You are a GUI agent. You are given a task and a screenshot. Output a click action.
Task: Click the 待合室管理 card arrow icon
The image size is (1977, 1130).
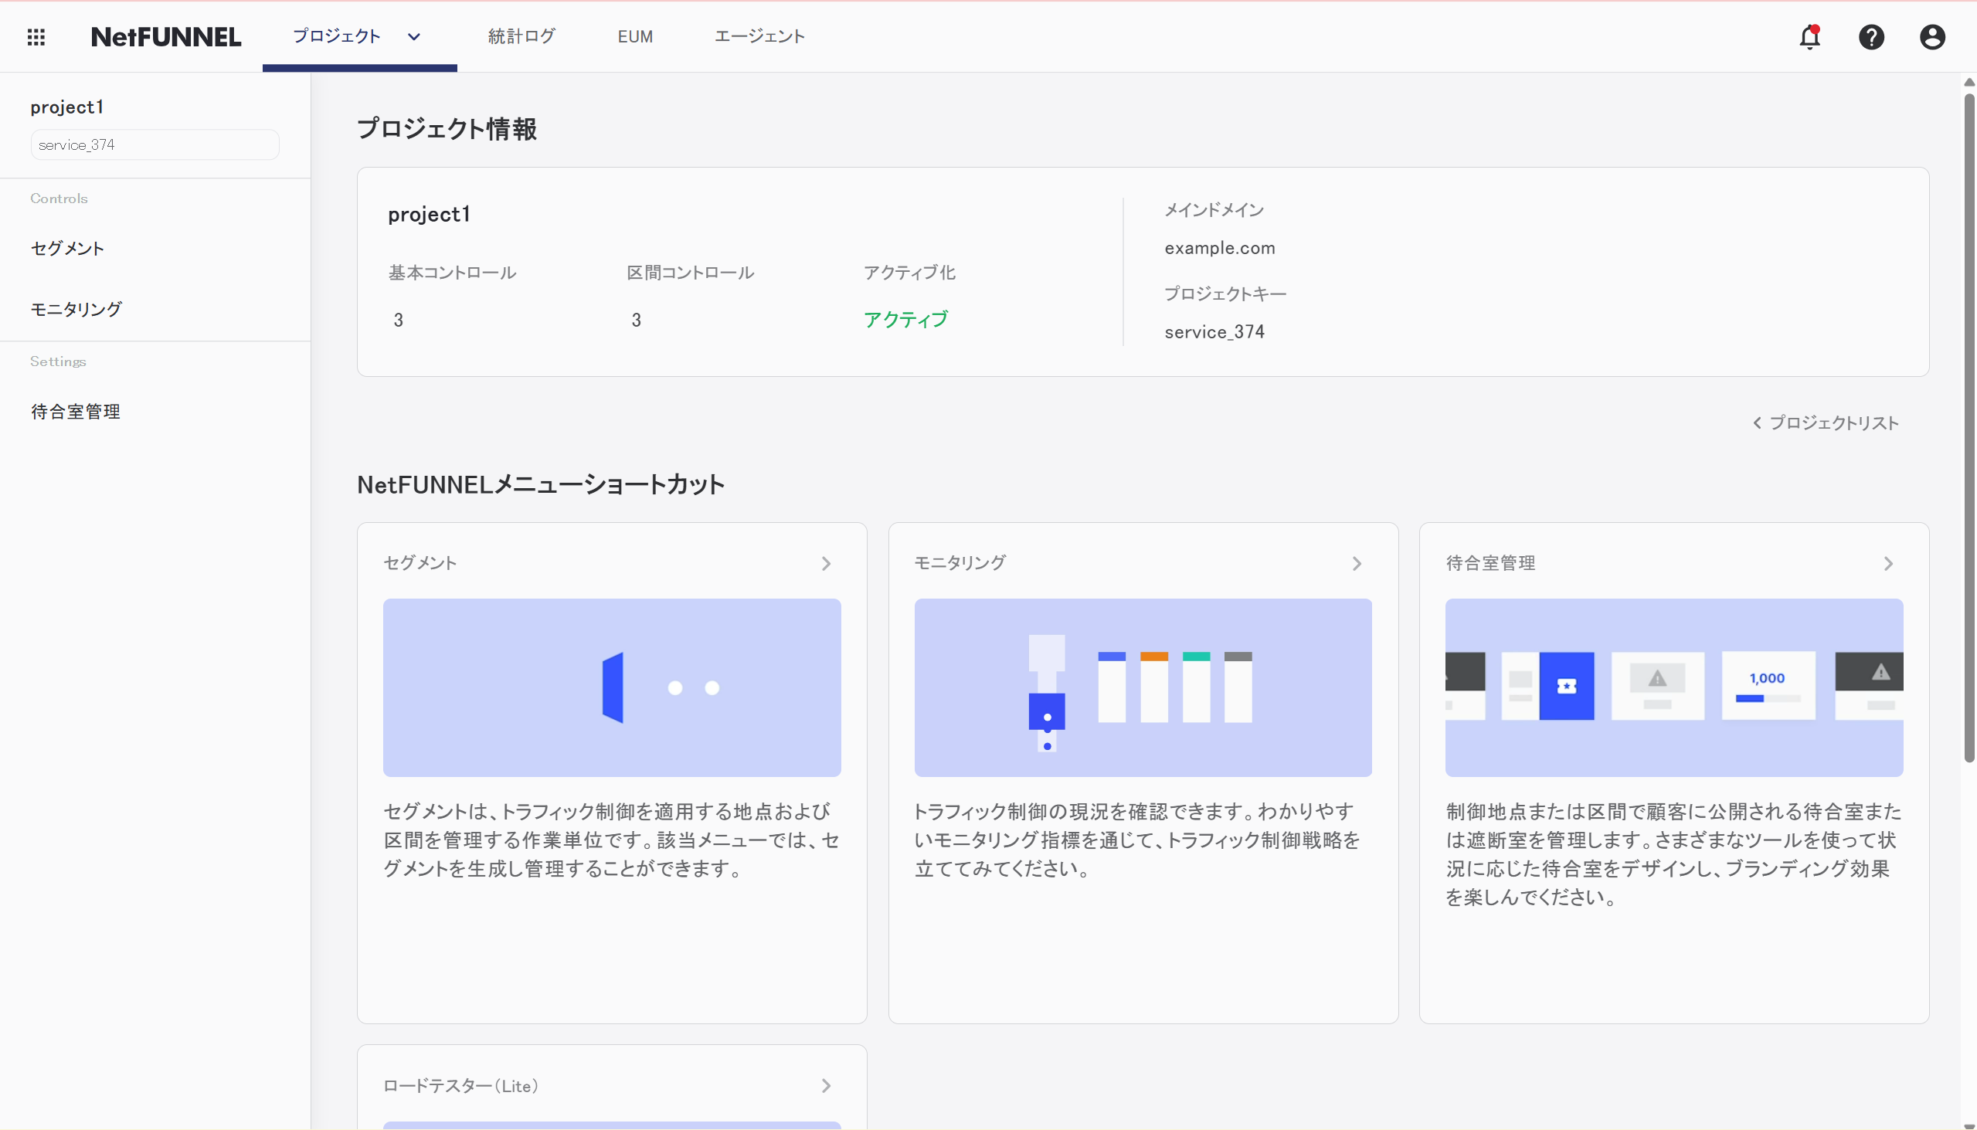(1887, 563)
